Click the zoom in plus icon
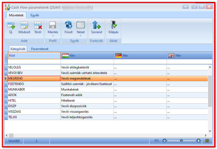 (x=199, y=141)
